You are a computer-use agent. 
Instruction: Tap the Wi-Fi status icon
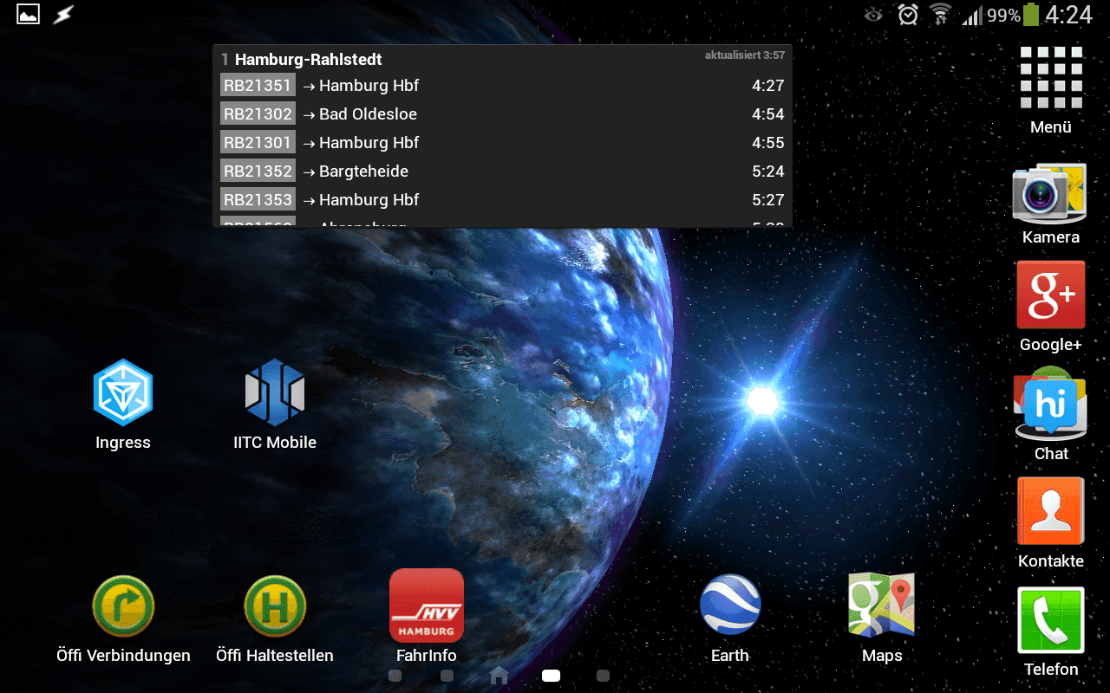tap(940, 15)
